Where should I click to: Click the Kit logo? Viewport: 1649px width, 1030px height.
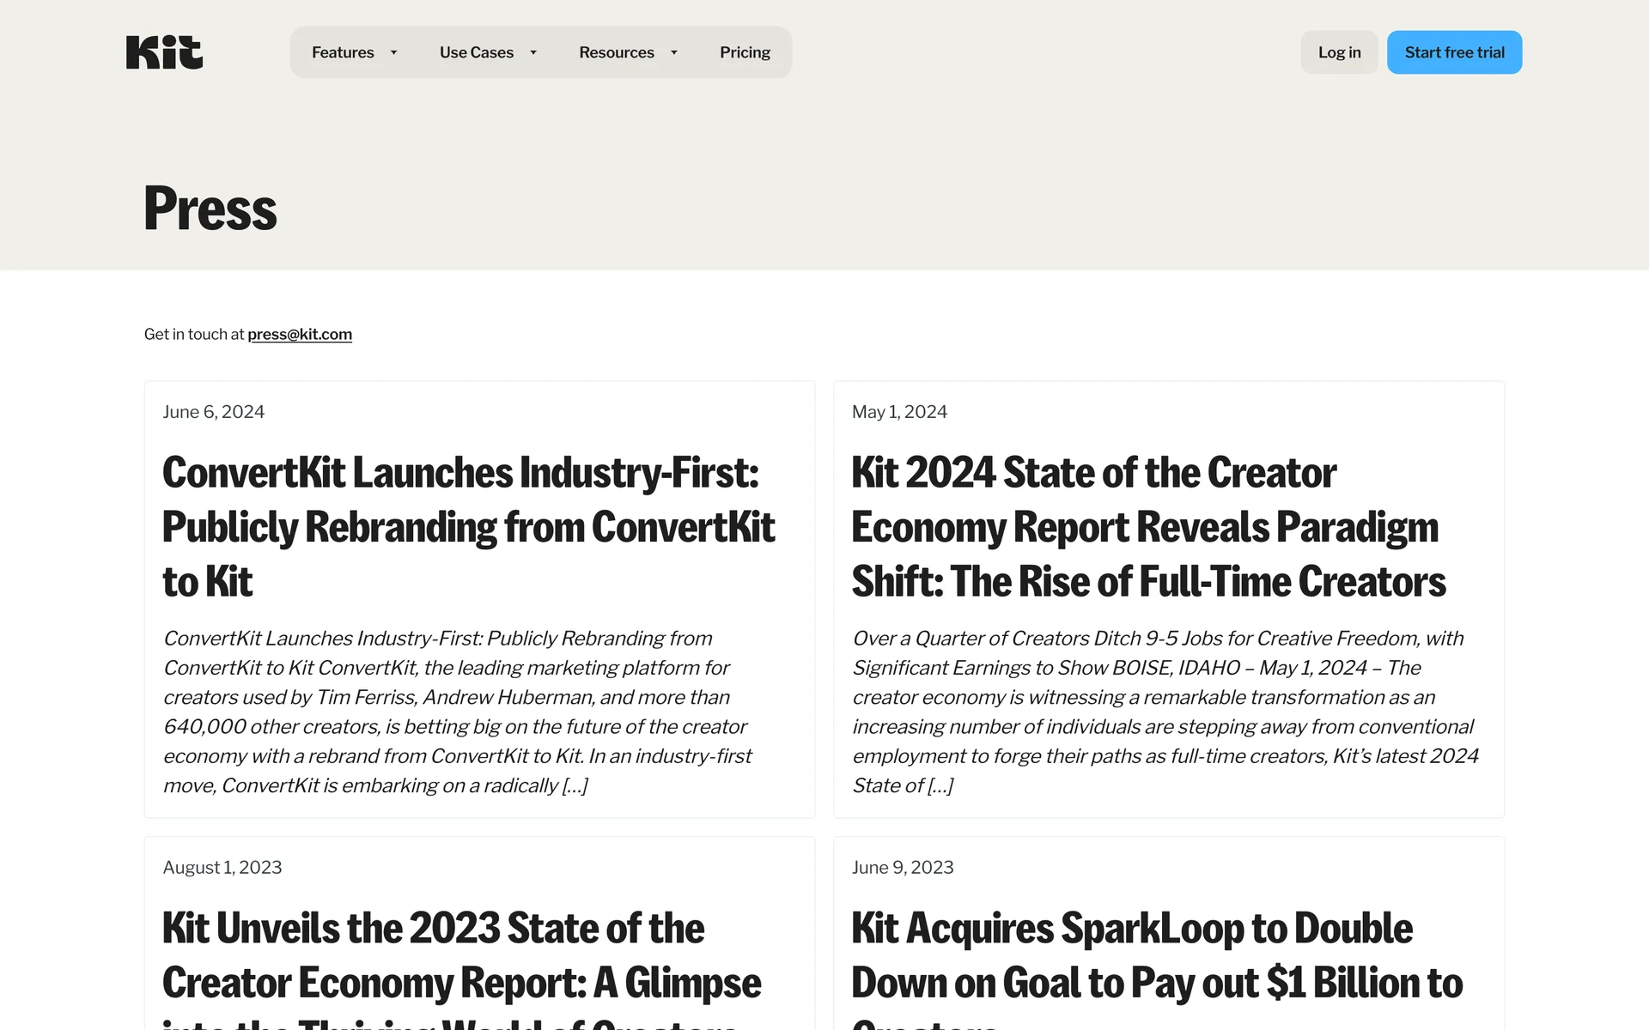[164, 52]
